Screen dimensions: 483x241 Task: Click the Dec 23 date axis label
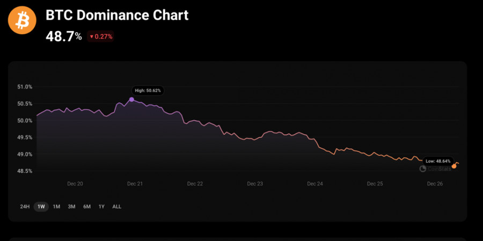pos(255,184)
